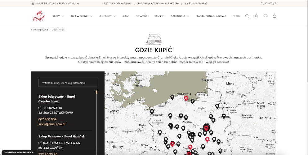Click the Ul. Joachima Lelewela 6A address
The width and height of the screenshot is (308, 155).
(x=59, y=143)
